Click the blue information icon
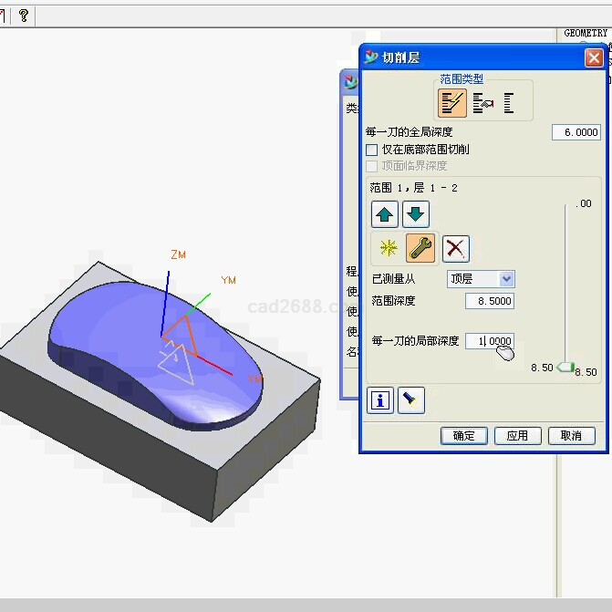612x612 pixels. (x=380, y=399)
